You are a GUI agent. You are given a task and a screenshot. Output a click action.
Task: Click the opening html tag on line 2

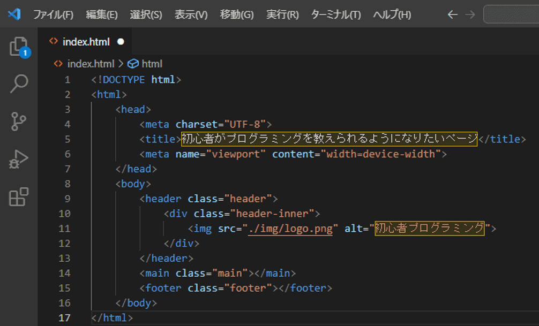point(109,94)
